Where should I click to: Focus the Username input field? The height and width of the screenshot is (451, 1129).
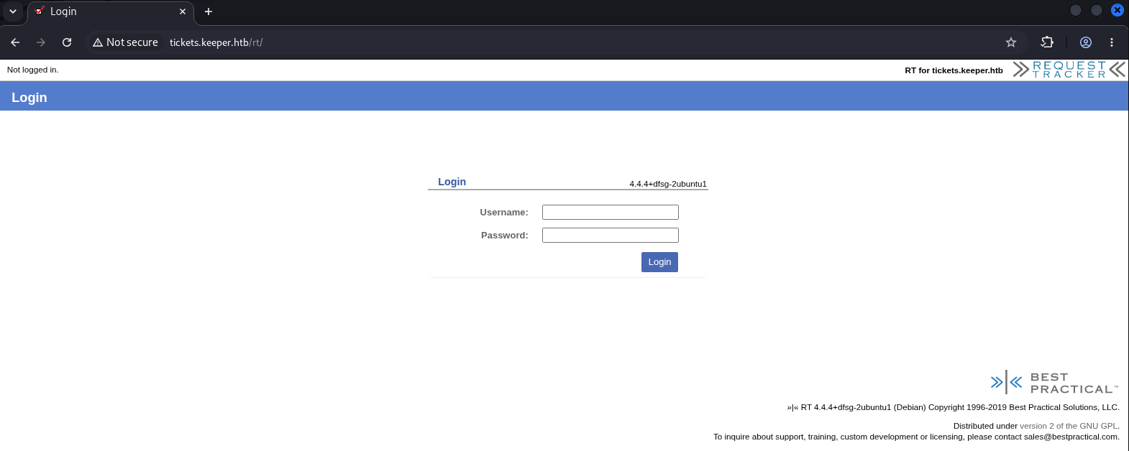tap(611, 212)
